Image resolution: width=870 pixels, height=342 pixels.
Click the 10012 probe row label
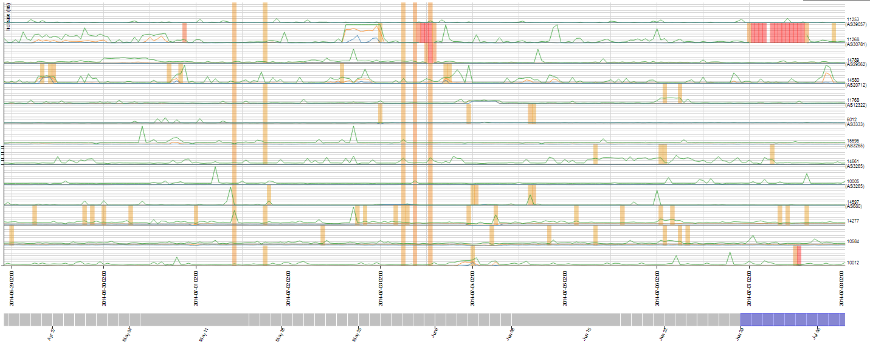(x=852, y=263)
